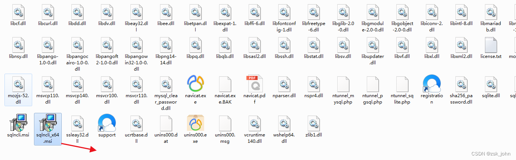Viewport: 516px width, 160px height.
Task: Select the libiconv-2.dll file icon
Action: [x=431, y=11]
